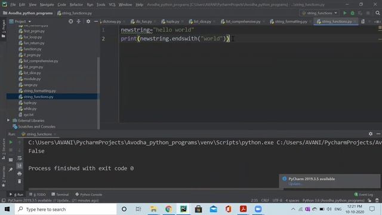Image resolution: width=382 pixels, height=215 pixels.
Task: Hide the Project panel with the minus icon
Action: [x=96, y=21]
